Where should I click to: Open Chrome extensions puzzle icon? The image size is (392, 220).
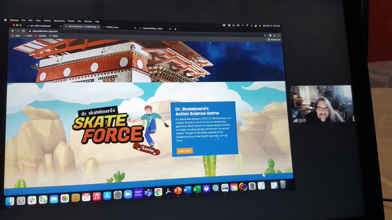pos(270,35)
